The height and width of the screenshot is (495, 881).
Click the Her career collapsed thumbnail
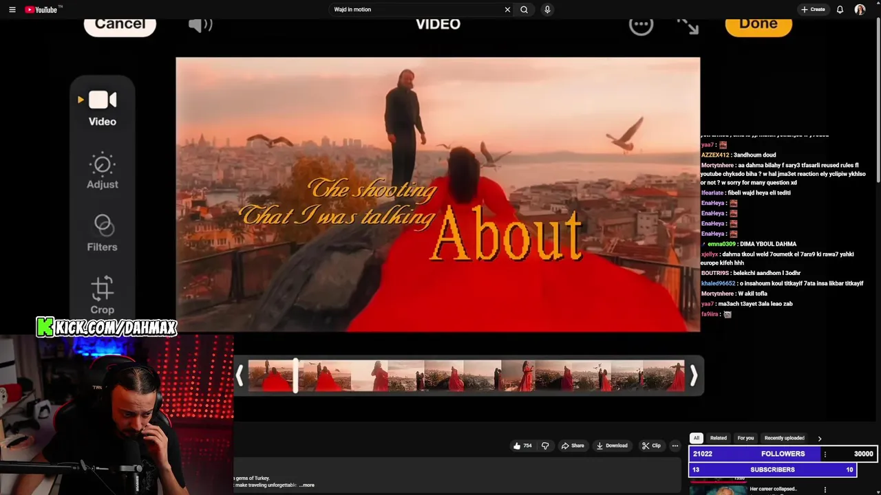click(x=718, y=489)
